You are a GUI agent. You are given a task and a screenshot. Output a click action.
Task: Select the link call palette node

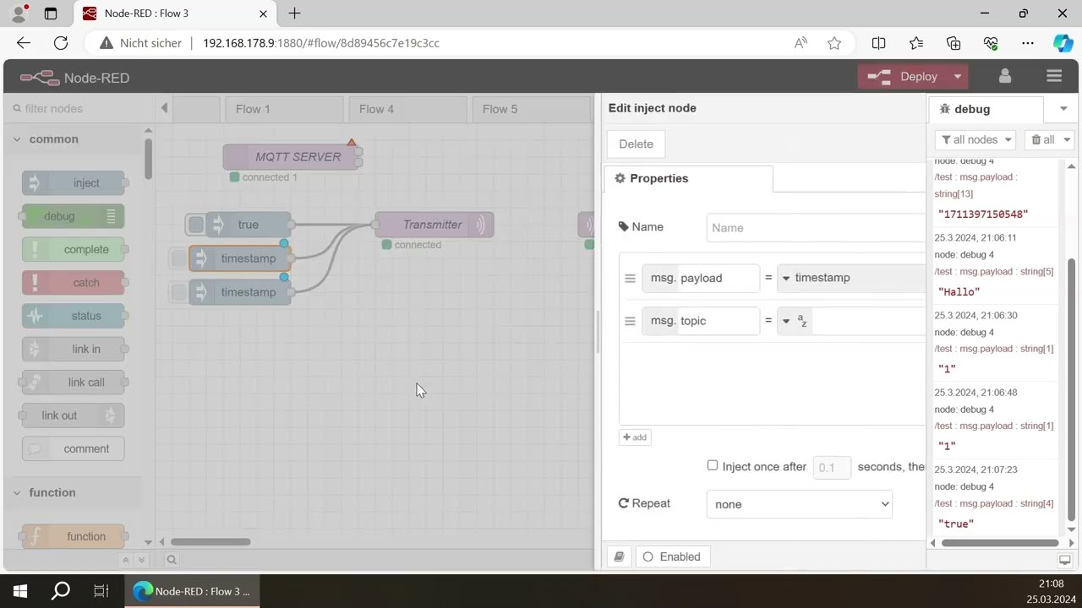(x=74, y=383)
